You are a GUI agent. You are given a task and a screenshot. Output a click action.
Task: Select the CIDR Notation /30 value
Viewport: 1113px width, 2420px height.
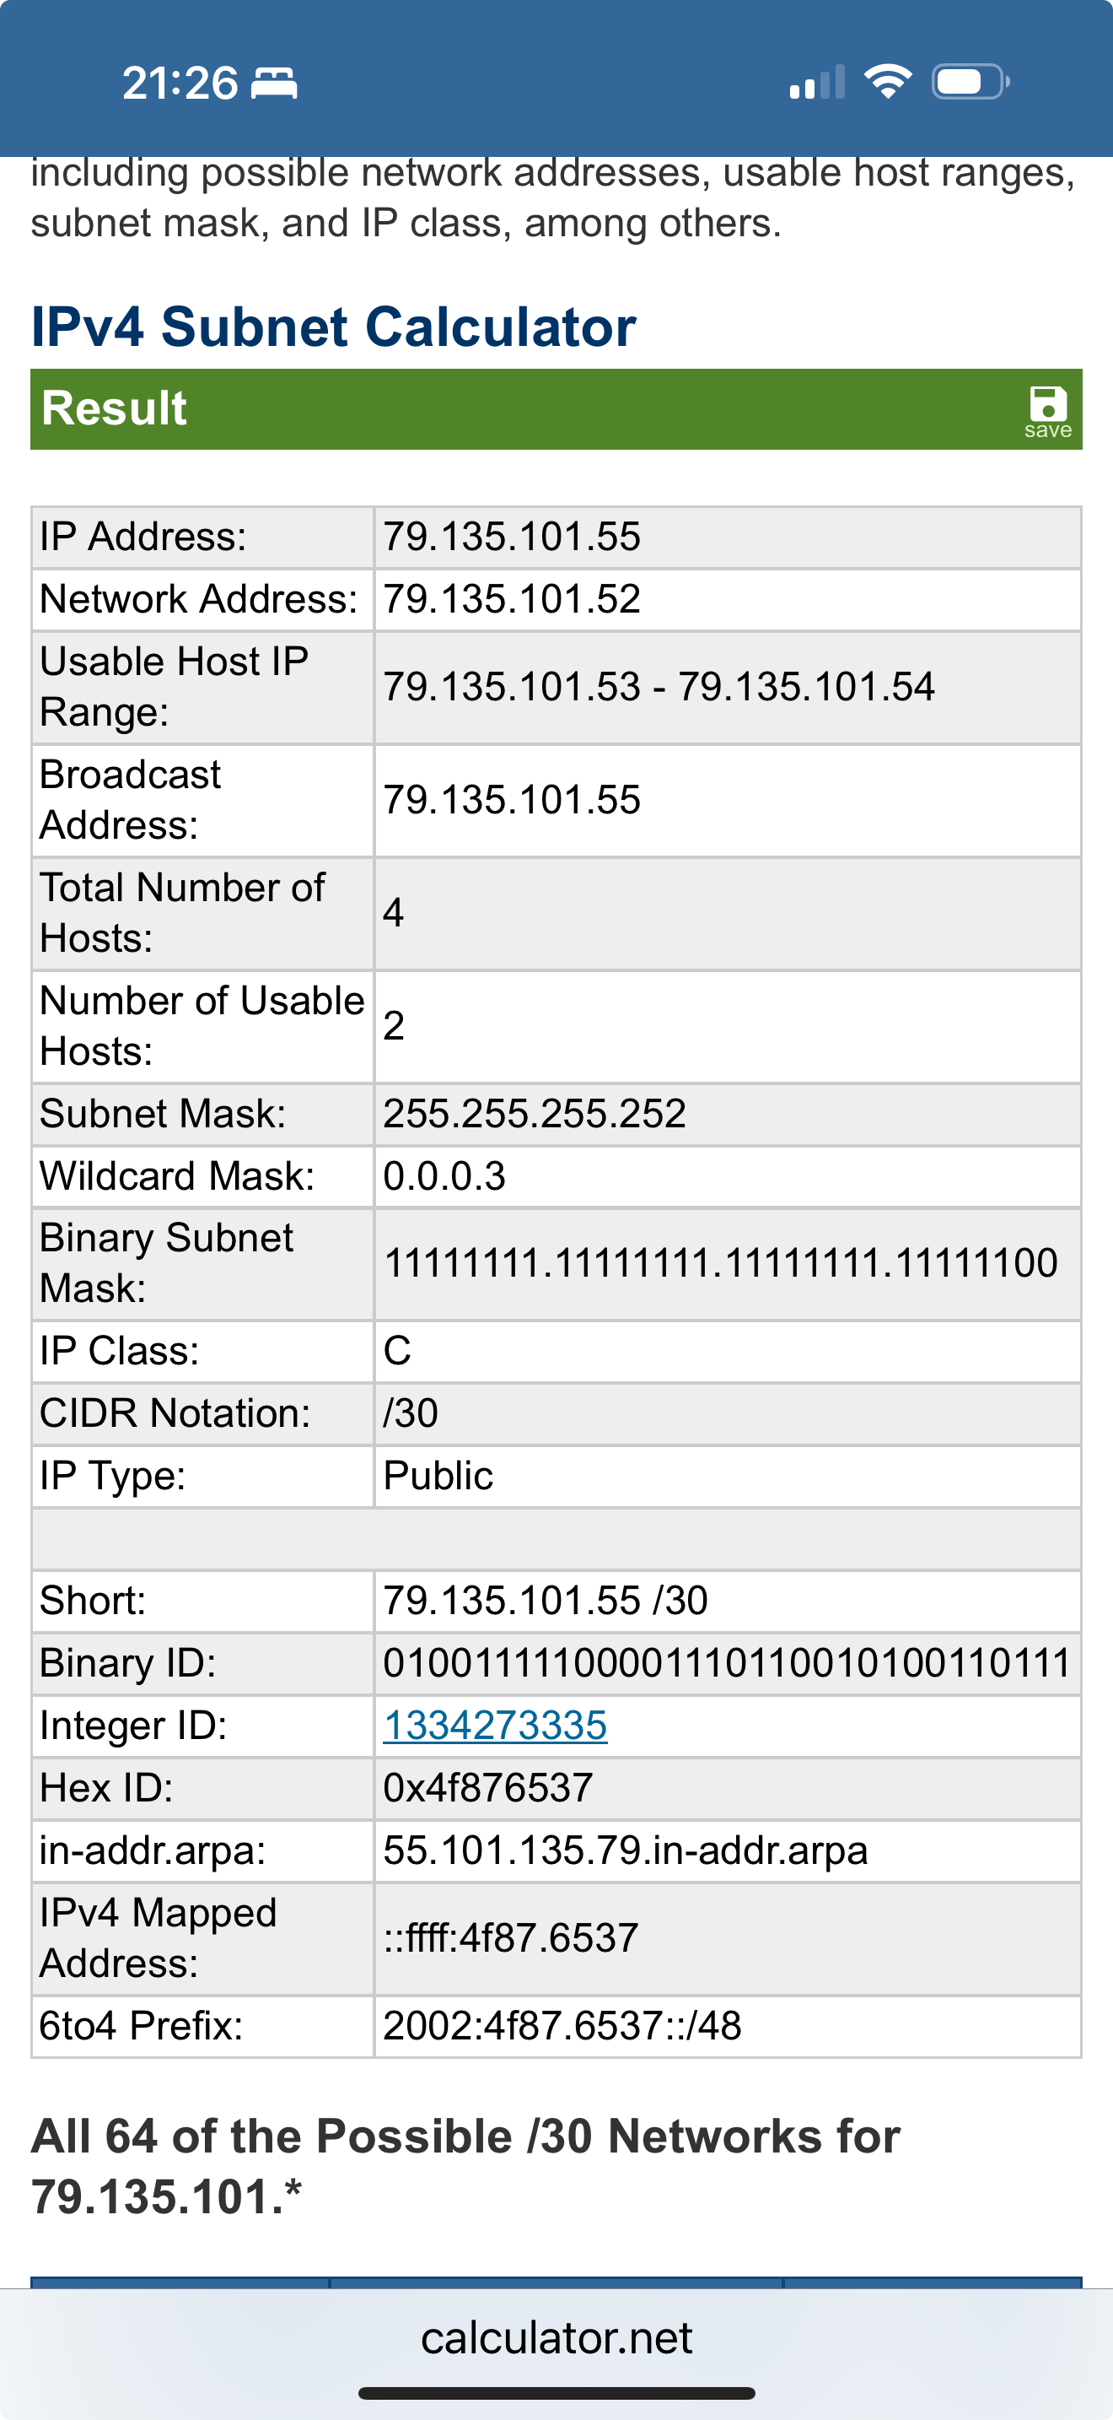[x=410, y=1413]
